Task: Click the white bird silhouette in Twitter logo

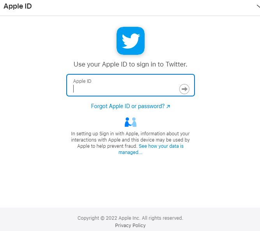Action: [x=131, y=41]
